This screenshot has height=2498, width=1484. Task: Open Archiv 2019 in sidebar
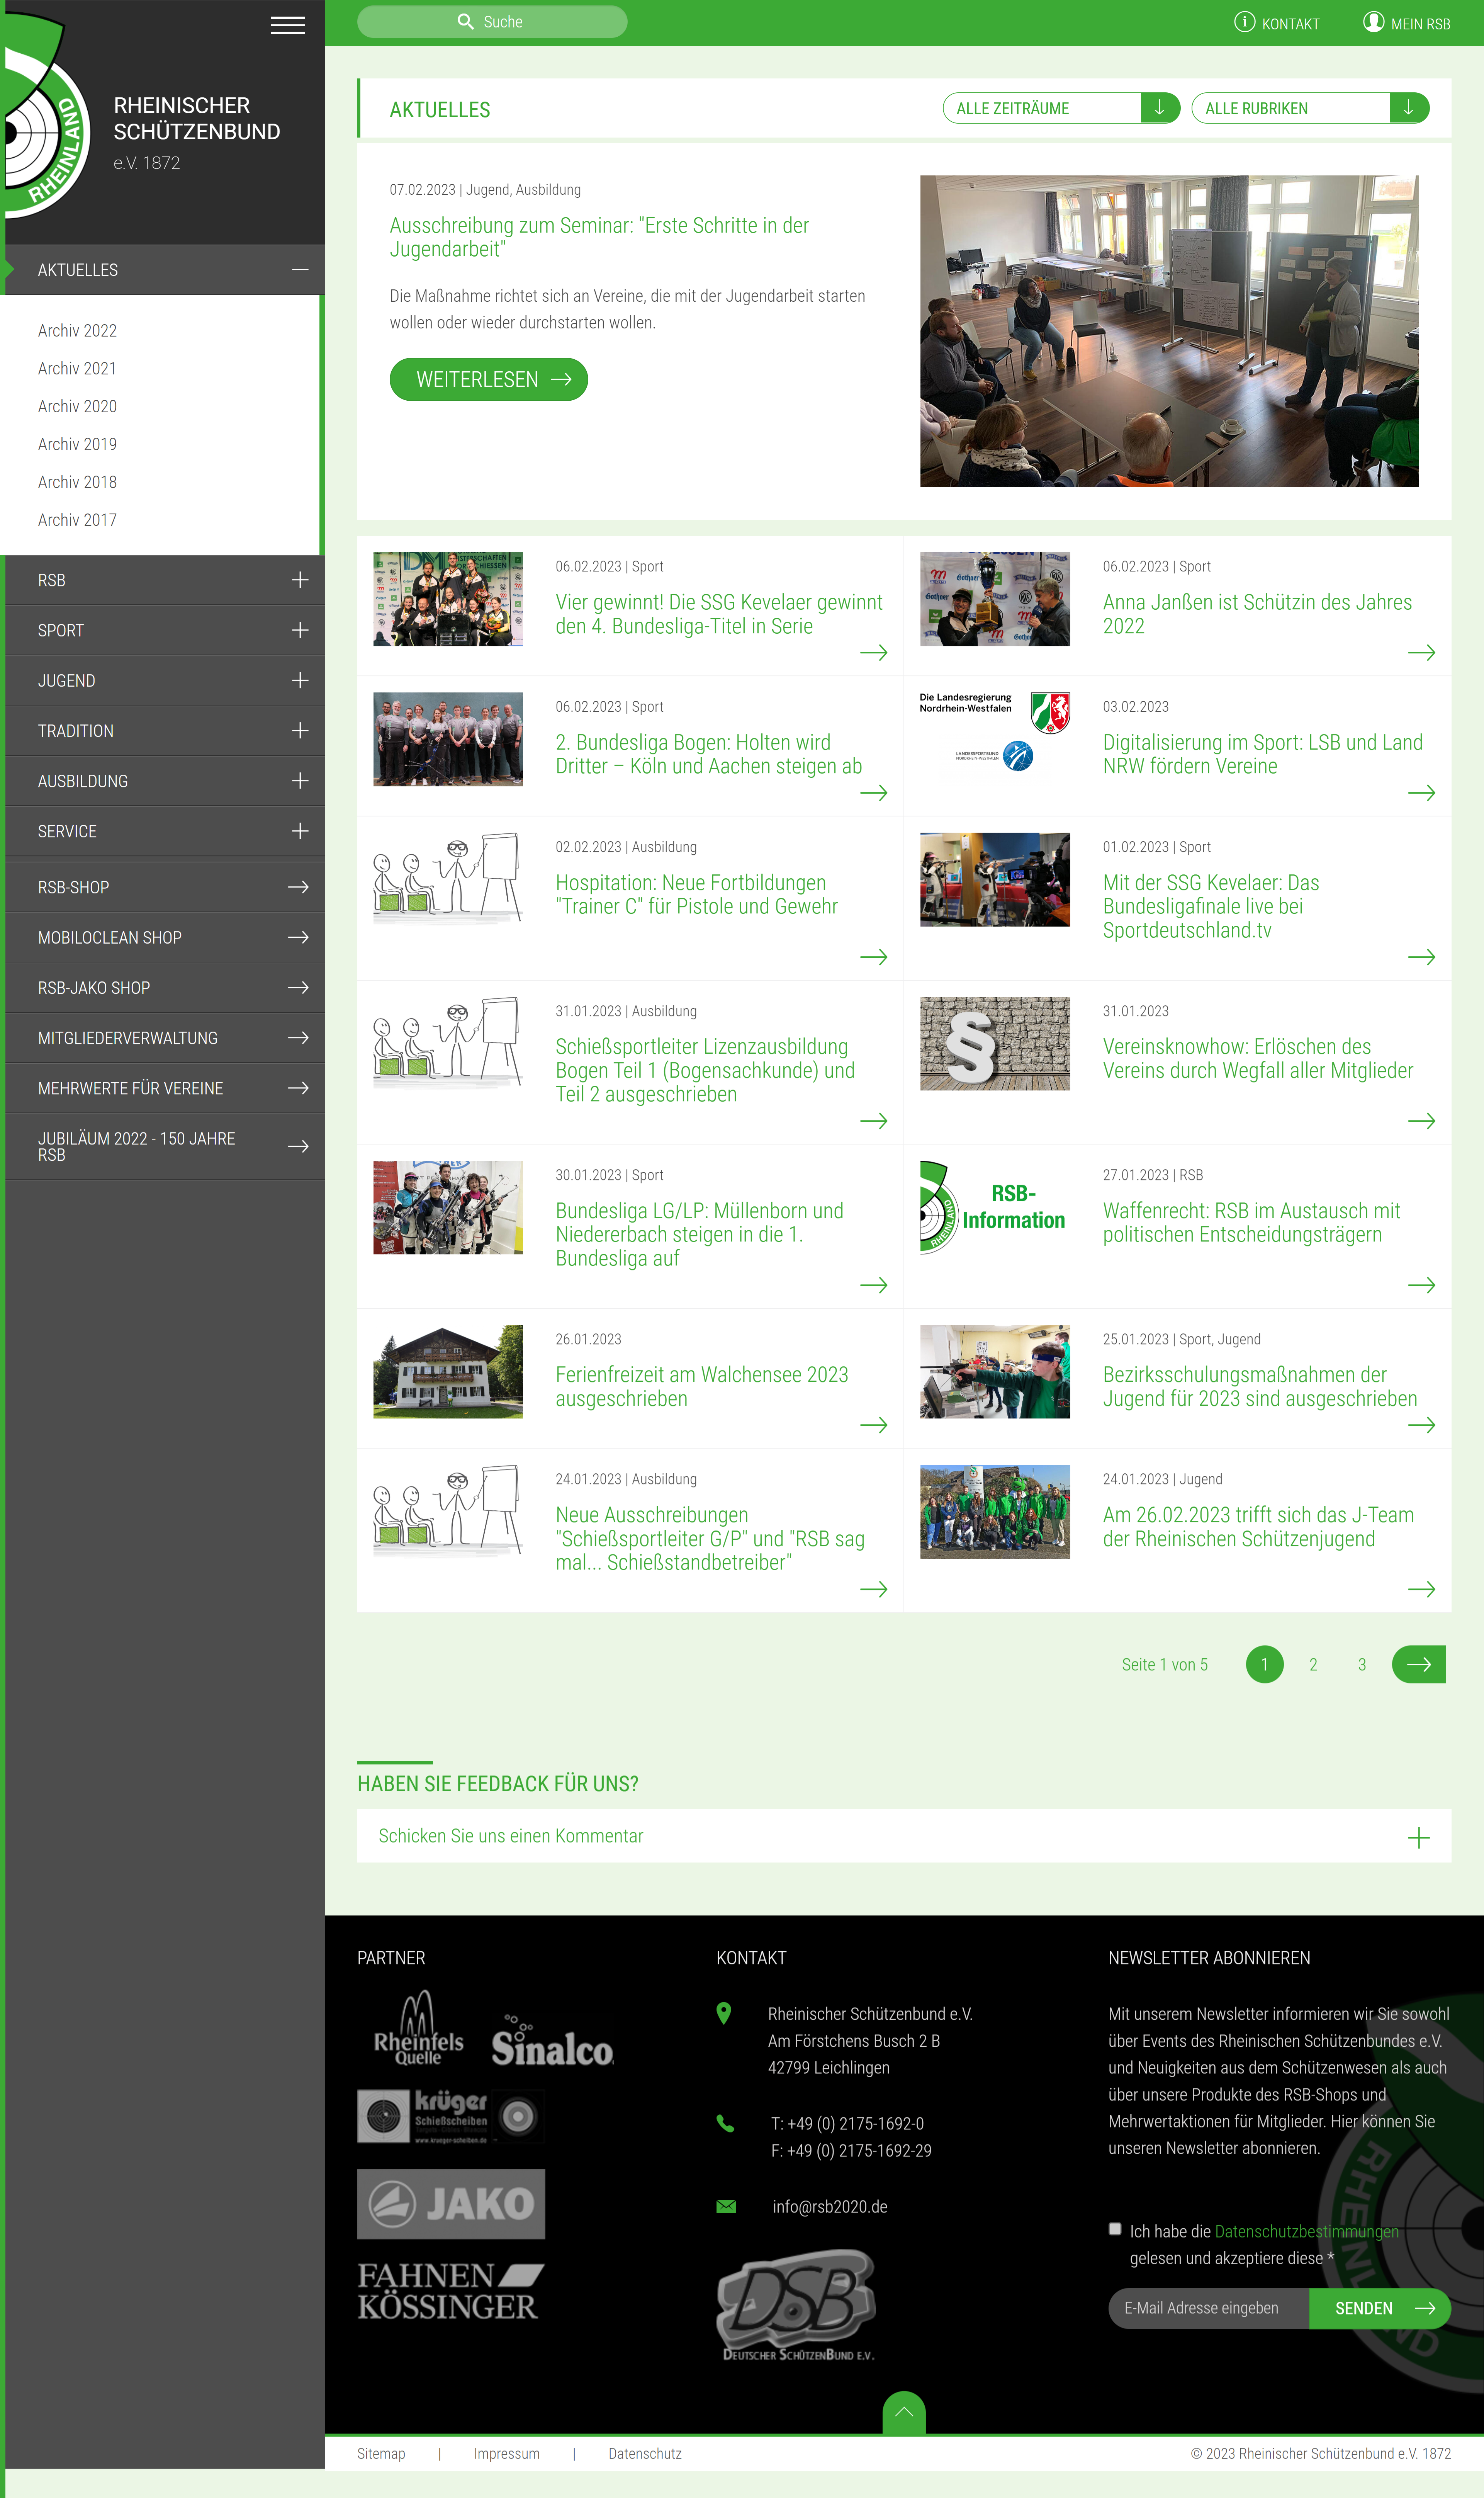(x=77, y=444)
